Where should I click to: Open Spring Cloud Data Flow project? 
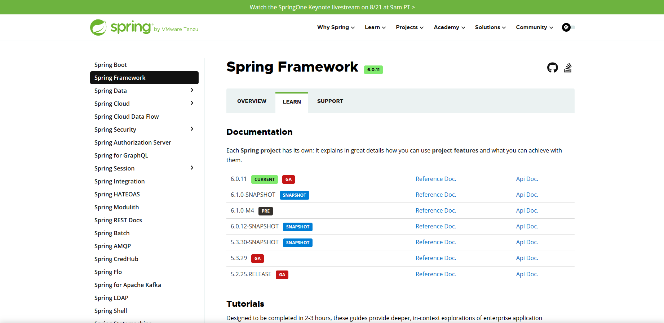coord(127,117)
